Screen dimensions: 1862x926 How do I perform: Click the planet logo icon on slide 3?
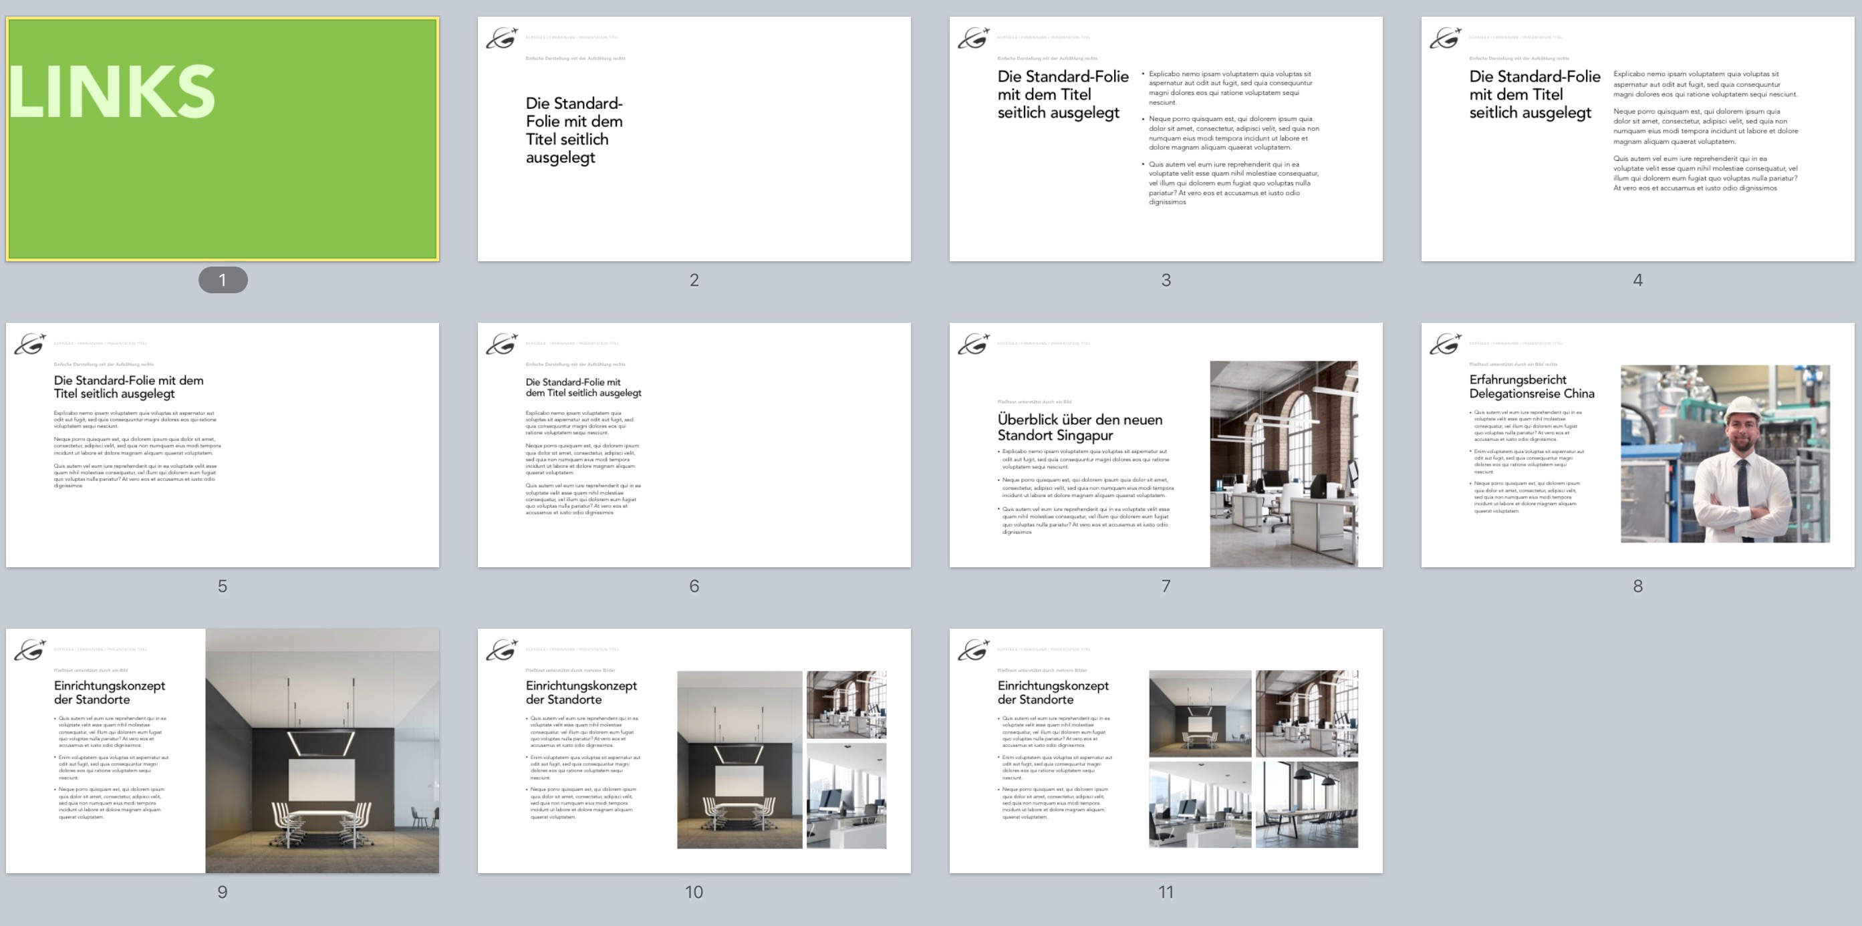973,37
